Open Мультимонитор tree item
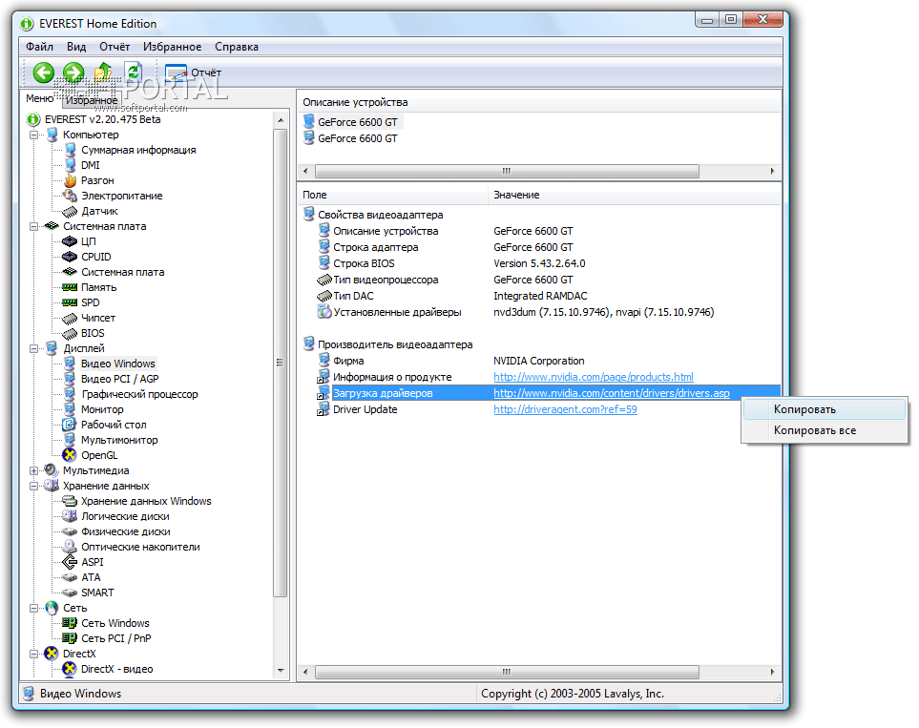 point(119,440)
